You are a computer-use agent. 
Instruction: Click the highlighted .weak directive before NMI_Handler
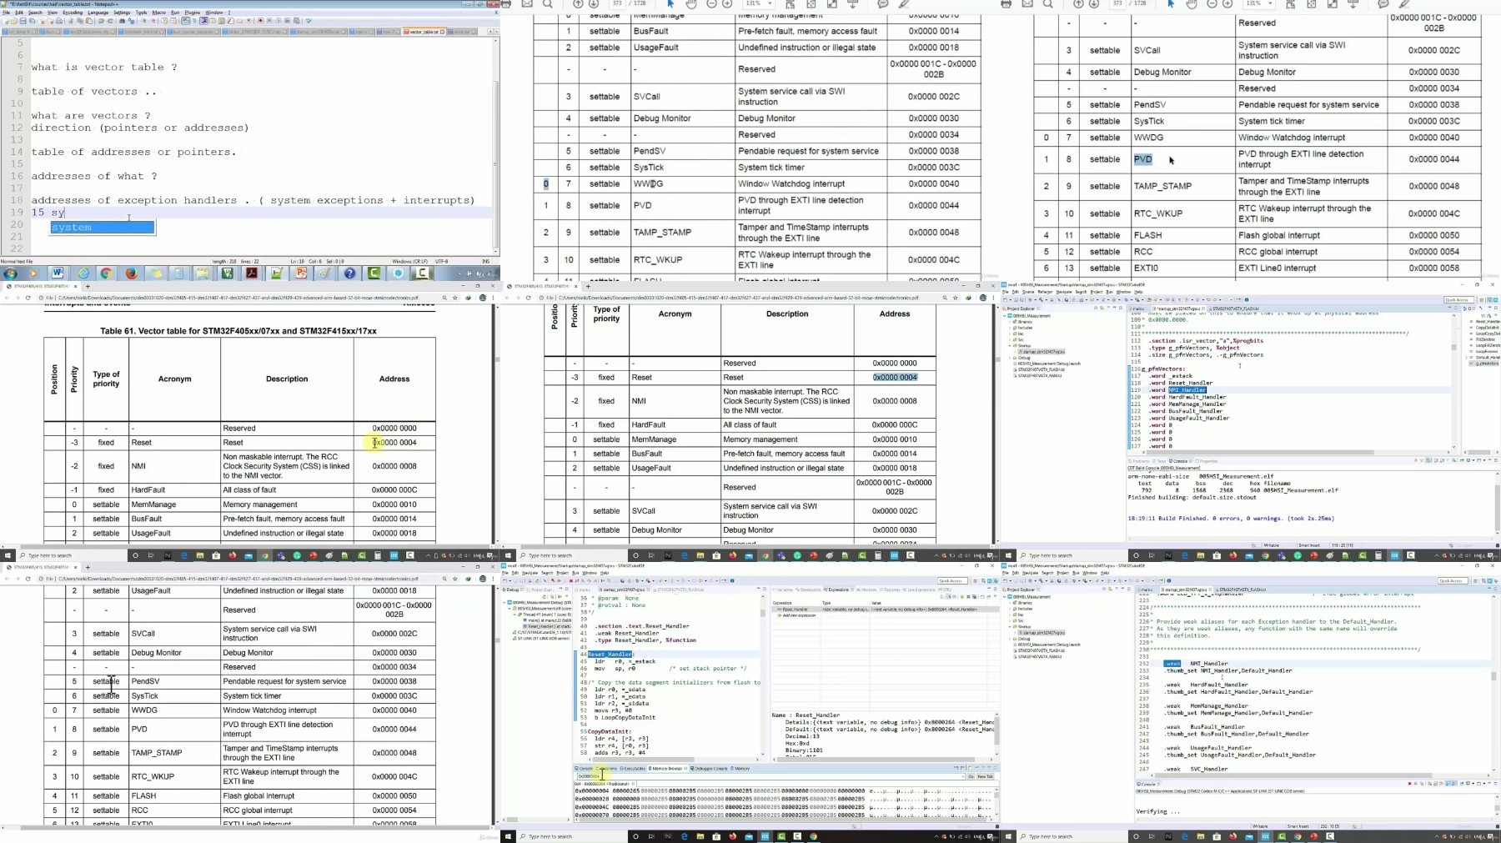coord(1172,664)
